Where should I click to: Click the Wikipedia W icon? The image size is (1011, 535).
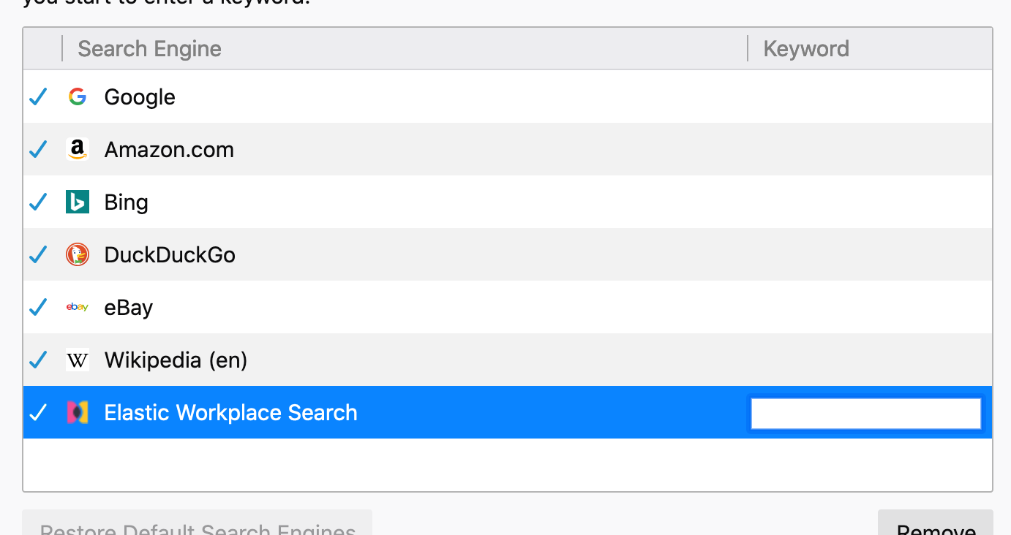[77, 359]
